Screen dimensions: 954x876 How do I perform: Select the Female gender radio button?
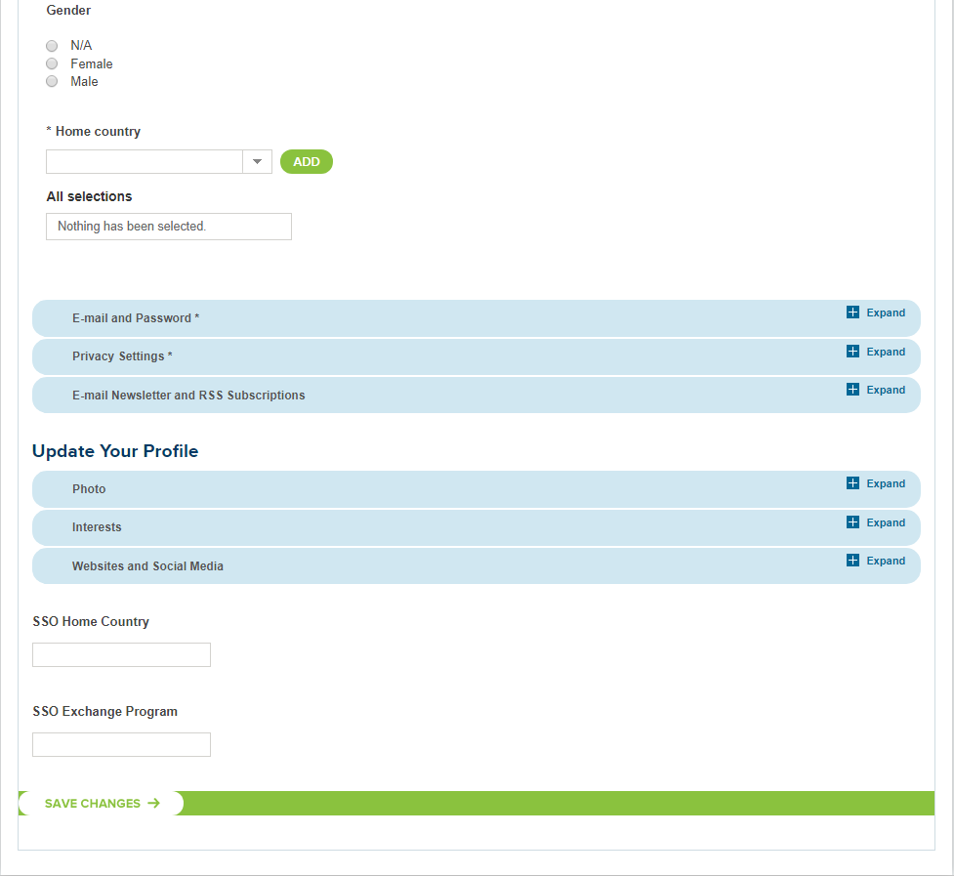(x=52, y=63)
